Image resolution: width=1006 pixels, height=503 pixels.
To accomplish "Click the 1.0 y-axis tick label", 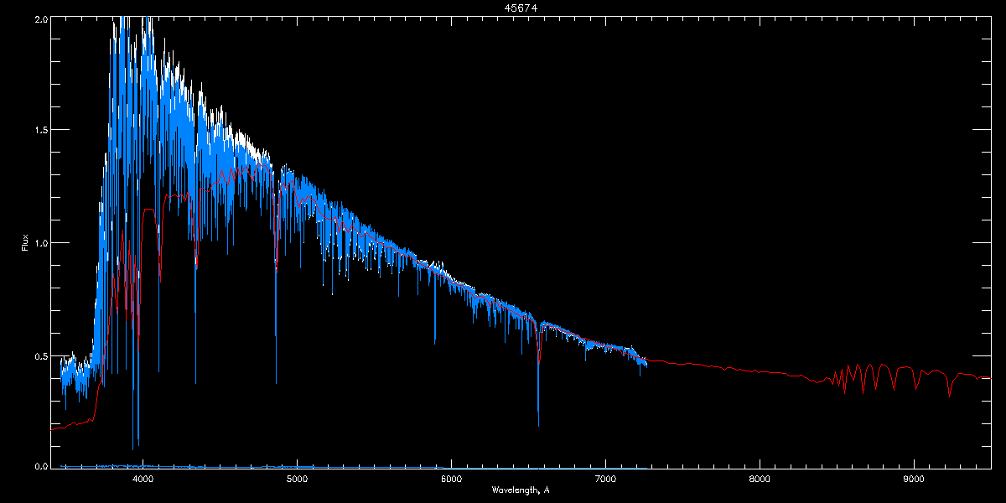I will [40, 242].
